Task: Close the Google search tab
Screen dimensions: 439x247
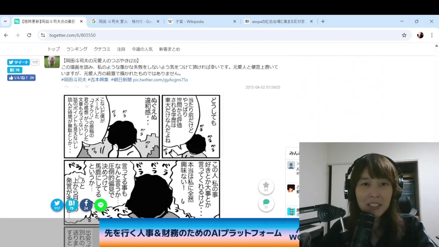Action: (x=158, y=21)
